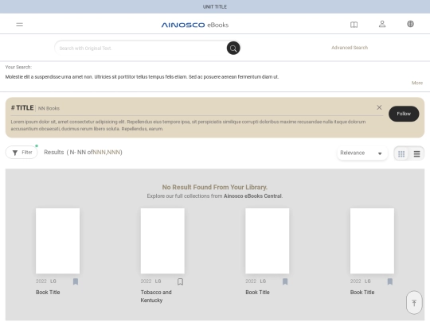
Task: Open the third book cover thumbnail
Action: [x=267, y=241]
